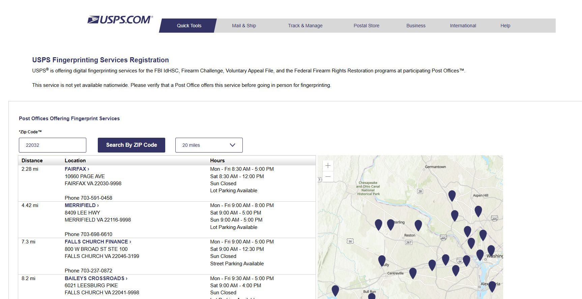Click into the Zip Code input field
The height and width of the screenshot is (299, 582).
(53, 145)
